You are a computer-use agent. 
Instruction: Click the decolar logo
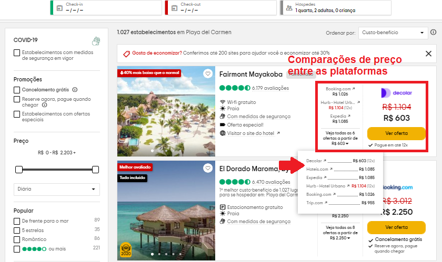pyautogui.click(x=396, y=93)
